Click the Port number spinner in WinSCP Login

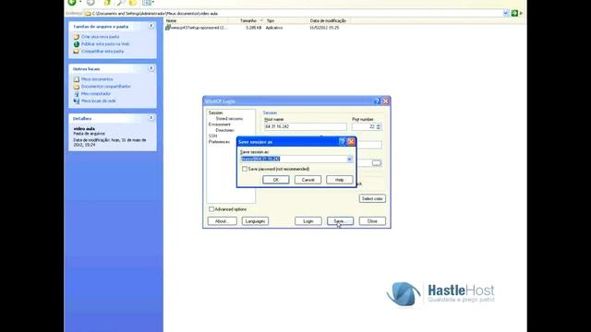pos(379,127)
